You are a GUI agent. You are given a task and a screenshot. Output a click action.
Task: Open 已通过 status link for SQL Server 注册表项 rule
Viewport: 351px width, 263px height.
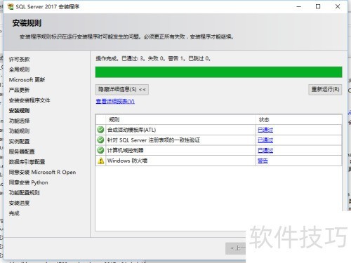265,140
